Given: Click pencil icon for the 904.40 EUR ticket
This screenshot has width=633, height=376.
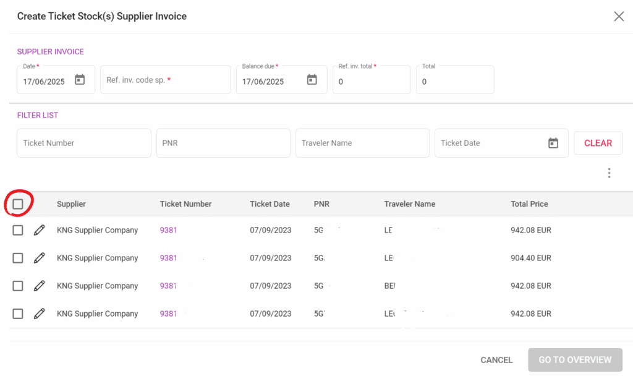Looking at the screenshot, I should tap(40, 258).
